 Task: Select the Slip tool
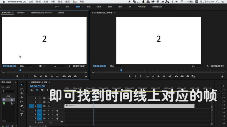tap(22, 102)
